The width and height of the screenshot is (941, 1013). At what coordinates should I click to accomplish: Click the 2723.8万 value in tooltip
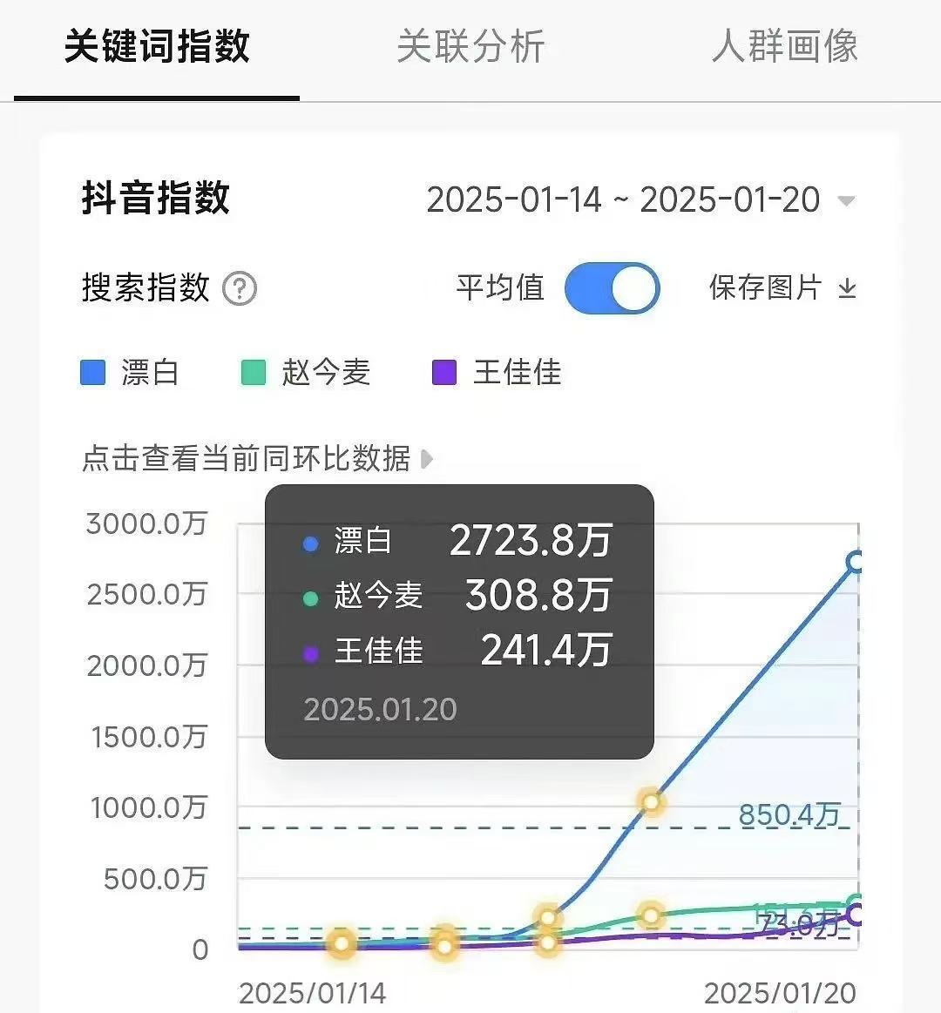coord(531,540)
